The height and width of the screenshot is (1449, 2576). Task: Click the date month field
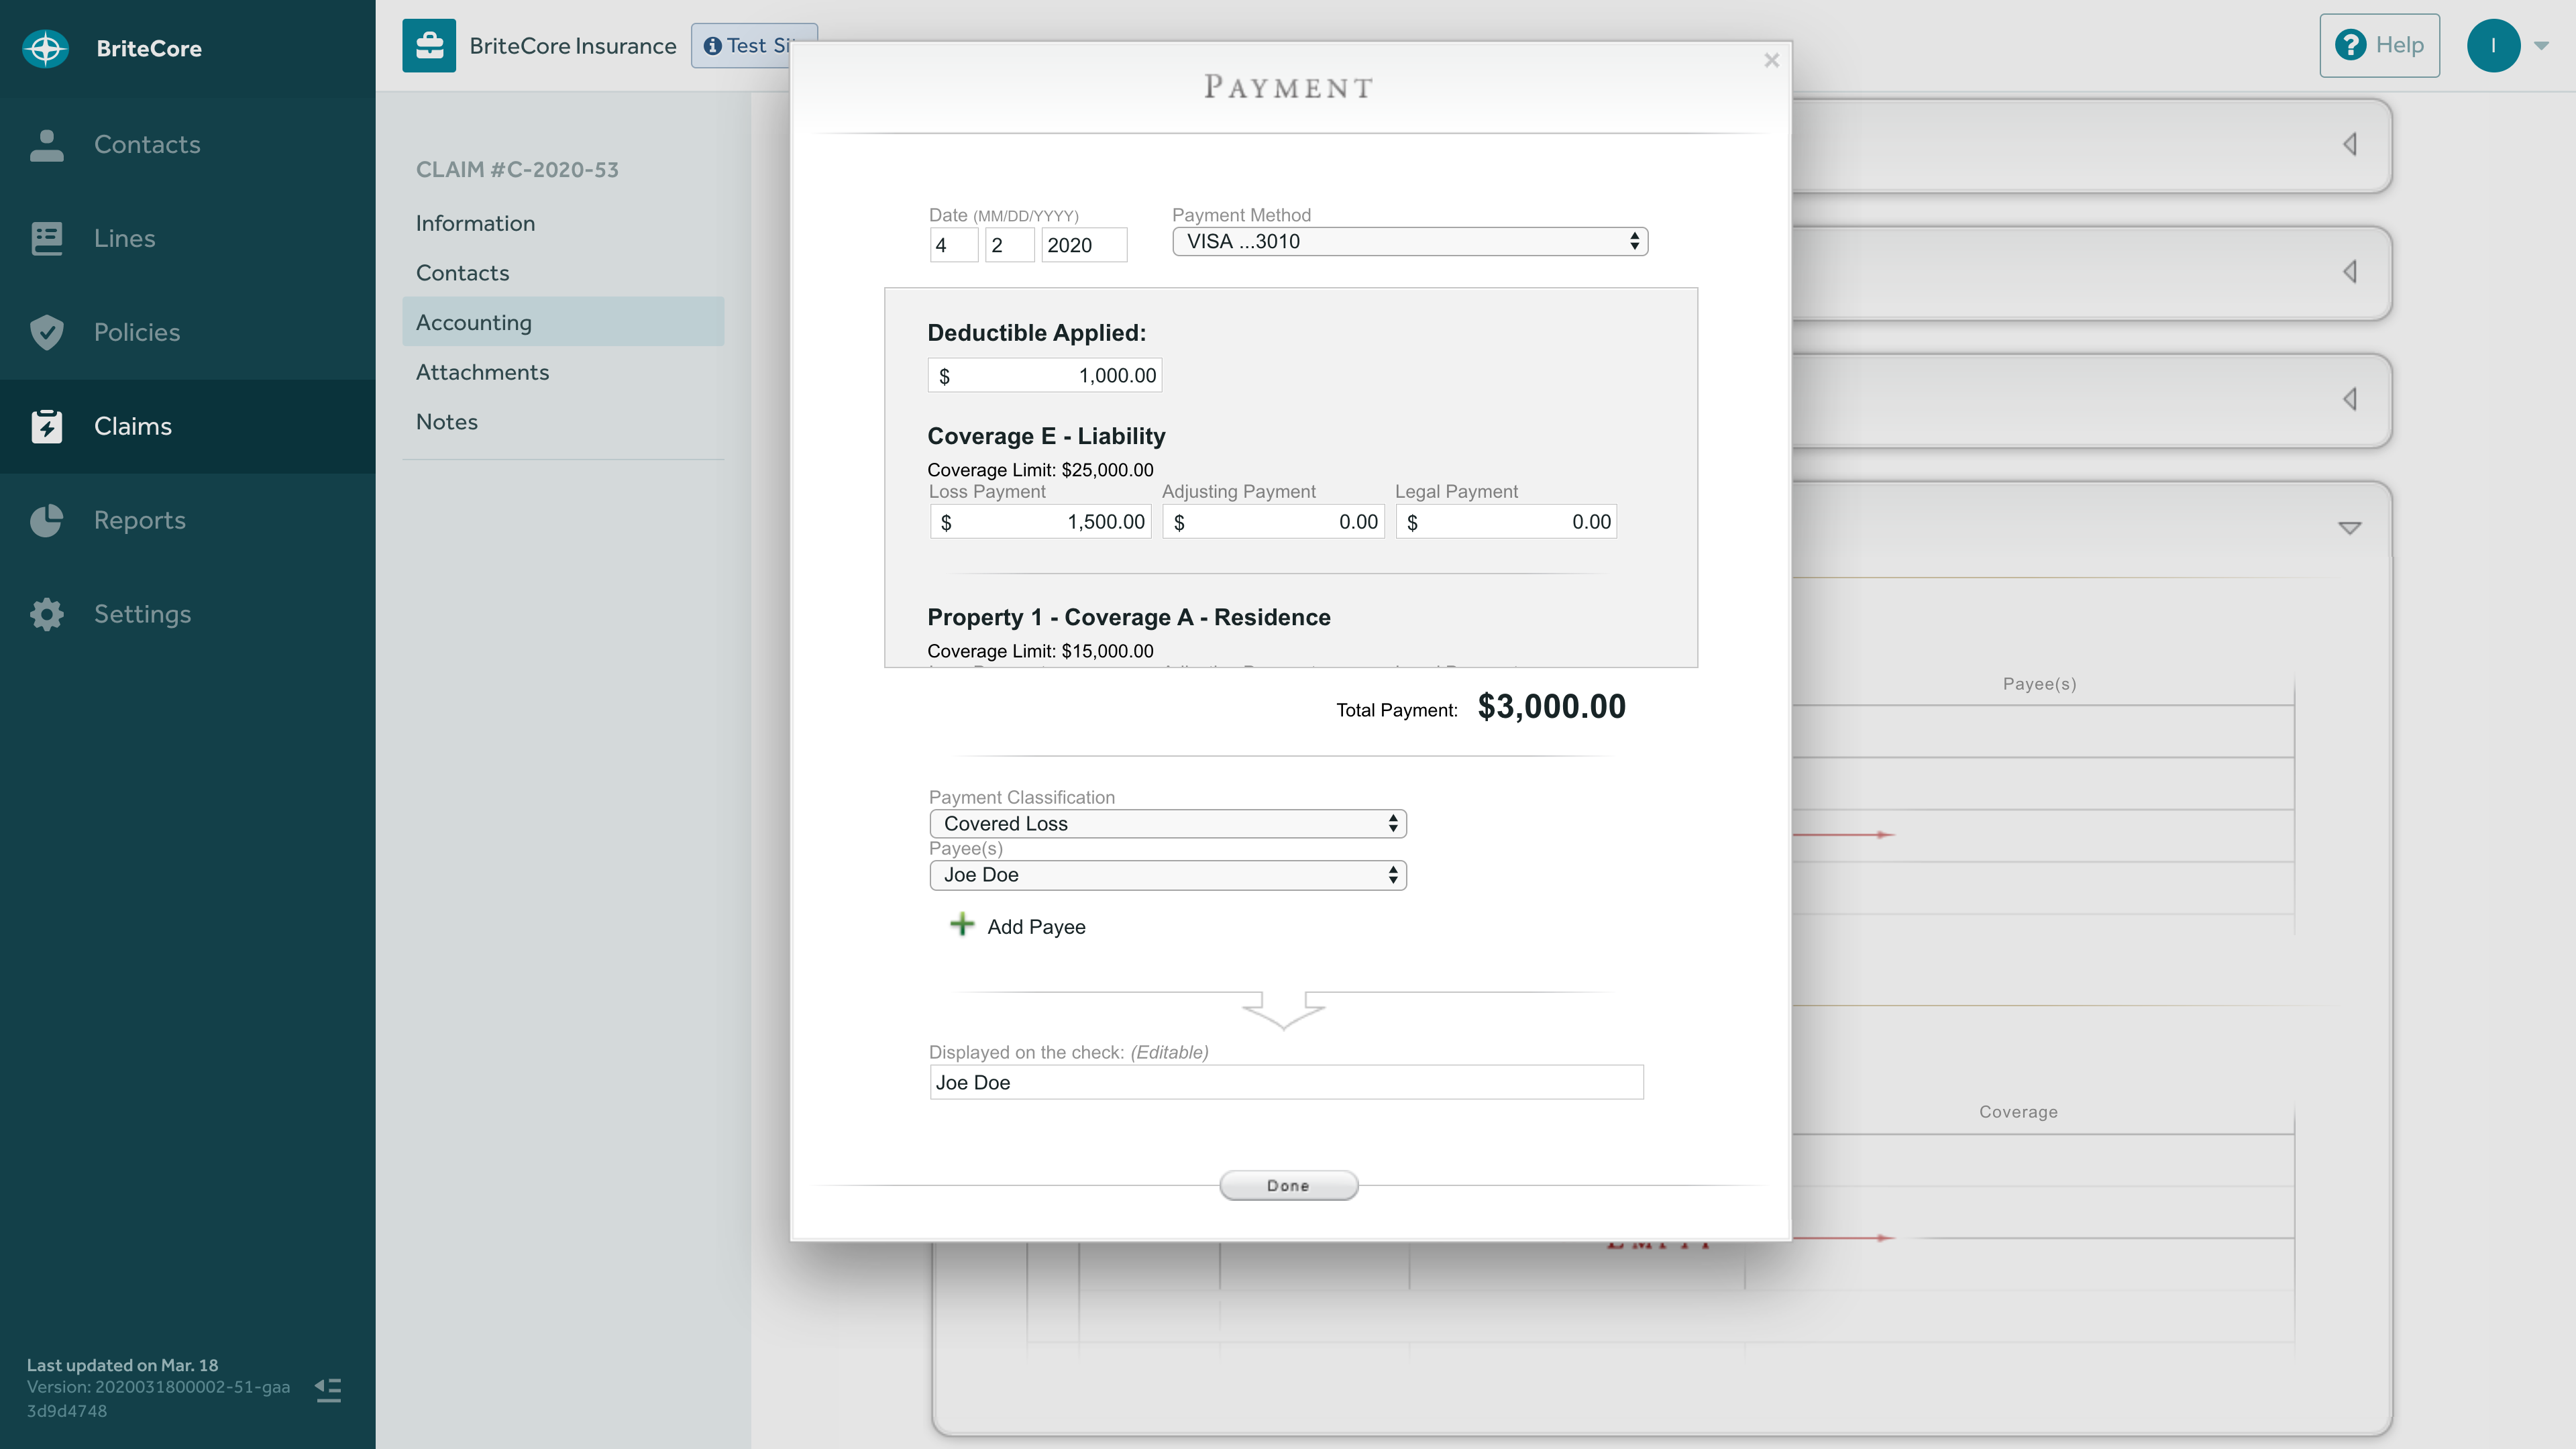click(954, 245)
